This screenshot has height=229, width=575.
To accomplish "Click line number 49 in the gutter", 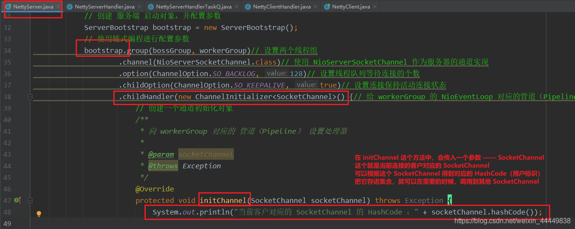I will point(7,224).
